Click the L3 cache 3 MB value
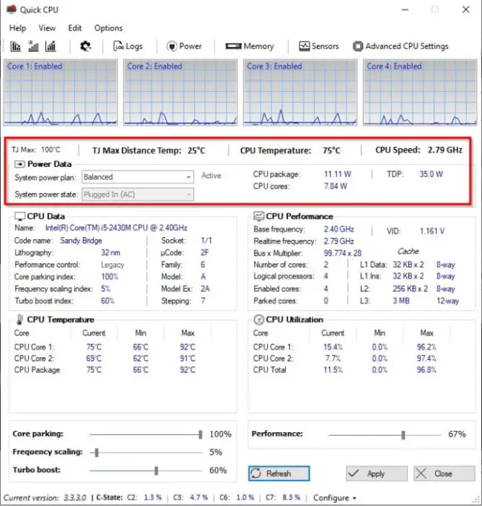Image resolution: width=482 pixels, height=506 pixels. [x=401, y=301]
